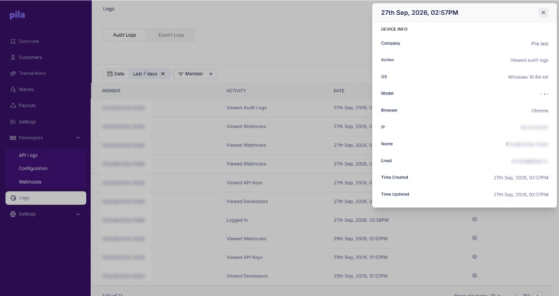559x296 pixels.
Task: Expand the bottom Settings chevron
Action: 78,214
